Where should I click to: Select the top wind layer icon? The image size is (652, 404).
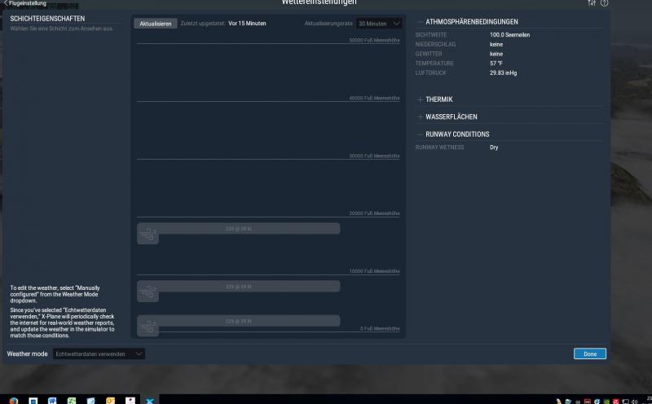tap(148, 235)
